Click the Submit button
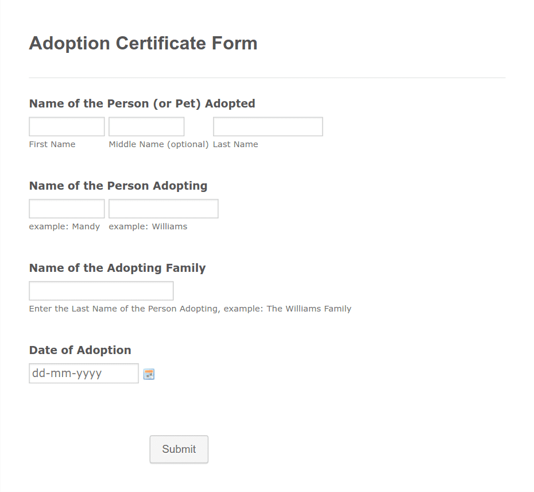The height and width of the screenshot is (492, 534). 179,449
